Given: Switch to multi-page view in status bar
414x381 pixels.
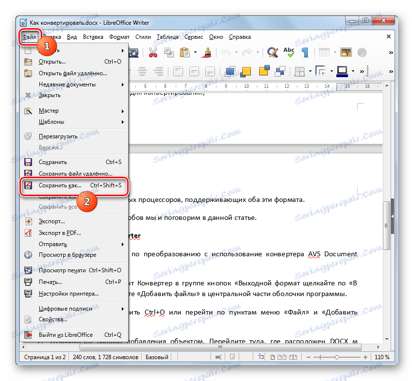Looking at the screenshot, I should [x=282, y=357].
